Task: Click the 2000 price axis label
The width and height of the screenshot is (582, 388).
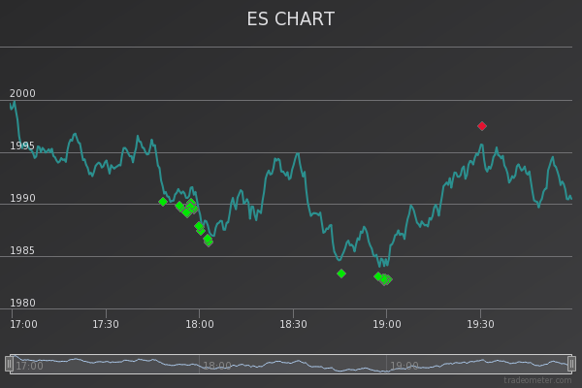Action: tap(22, 94)
